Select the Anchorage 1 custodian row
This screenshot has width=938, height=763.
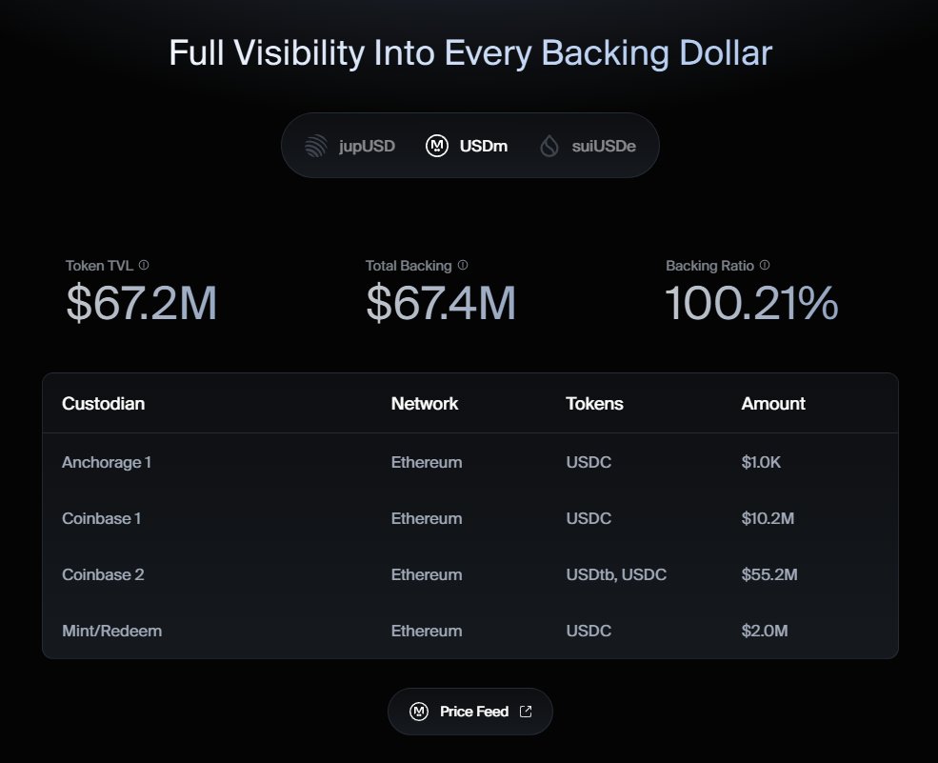pyautogui.click(x=470, y=462)
